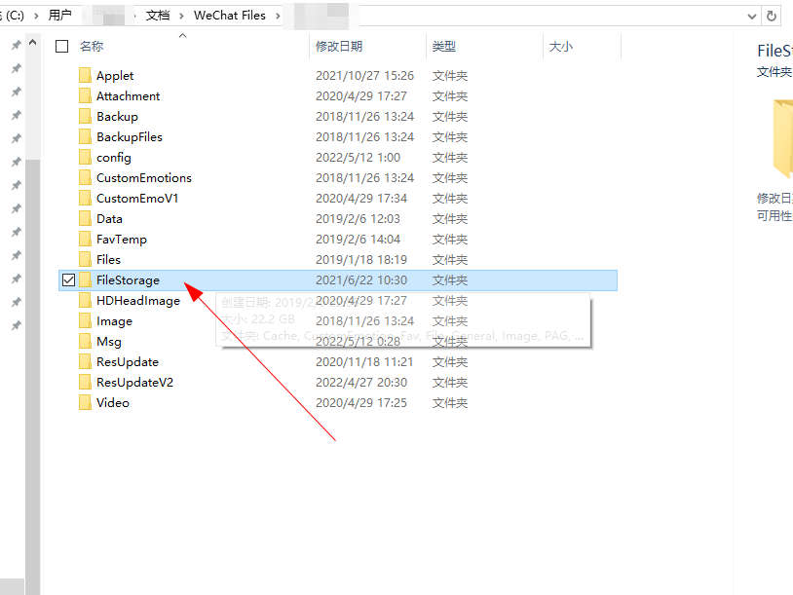This screenshot has height=595, width=793.
Task: Select the Msg folder name
Action: (x=108, y=342)
